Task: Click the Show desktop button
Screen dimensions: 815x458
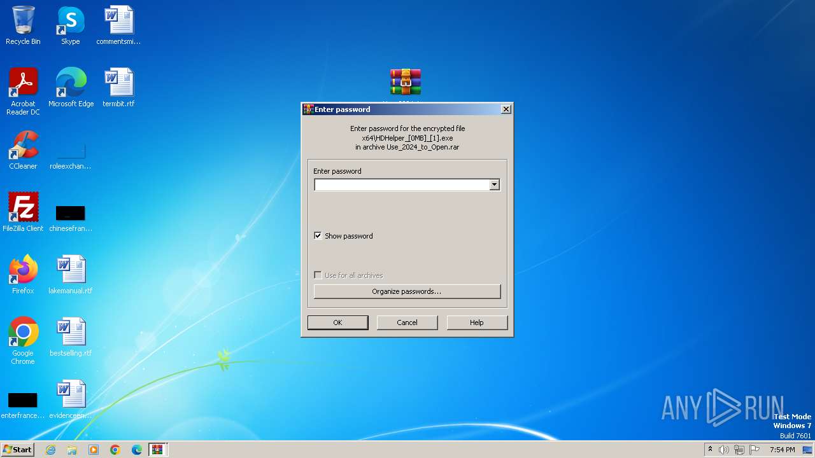Action: click(x=808, y=450)
